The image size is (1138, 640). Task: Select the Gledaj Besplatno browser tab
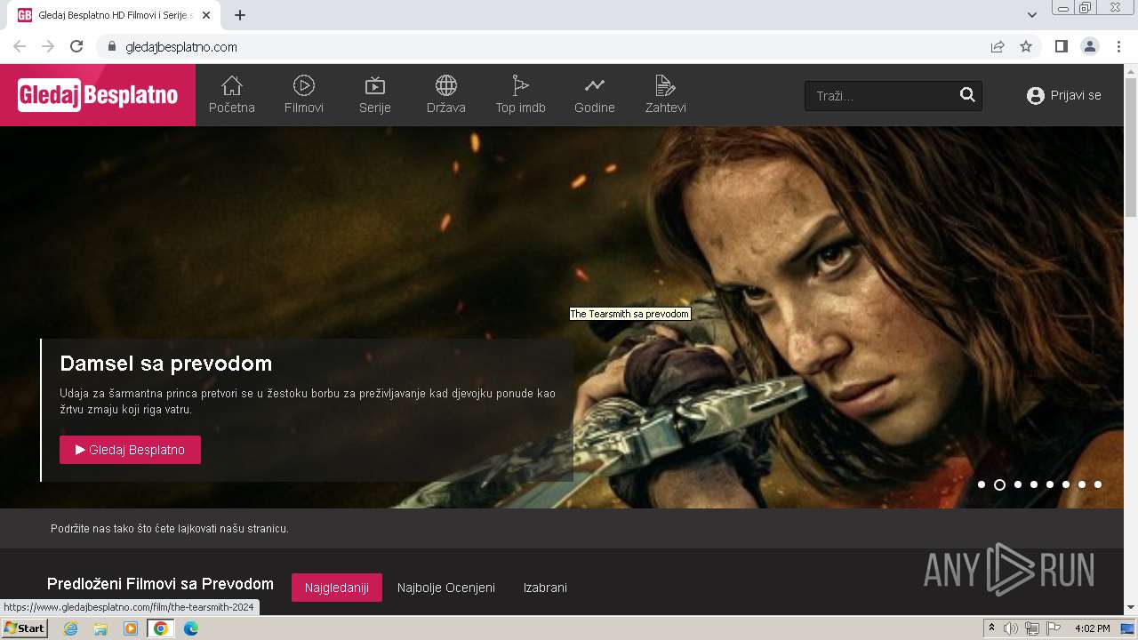116,15
